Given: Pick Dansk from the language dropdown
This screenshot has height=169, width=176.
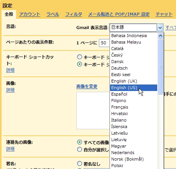Looking at the screenshot, I should coord(133,62).
